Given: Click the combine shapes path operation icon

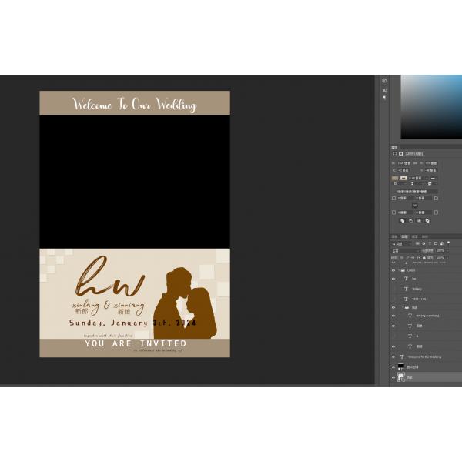Looking at the screenshot, I should click(x=401, y=221).
